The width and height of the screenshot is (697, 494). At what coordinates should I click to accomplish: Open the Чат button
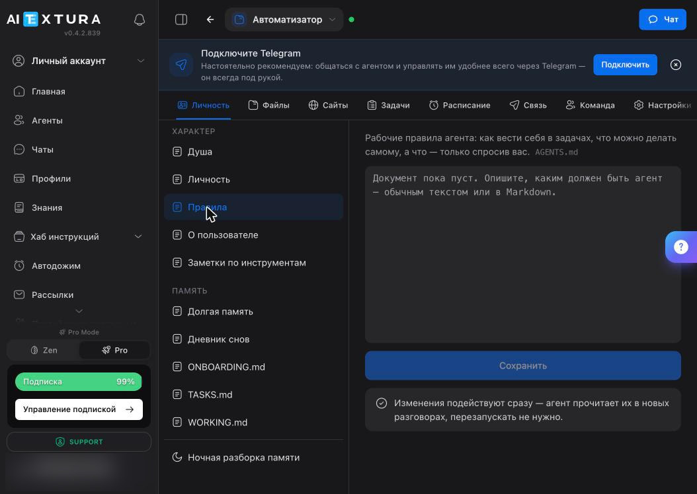click(x=663, y=20)
